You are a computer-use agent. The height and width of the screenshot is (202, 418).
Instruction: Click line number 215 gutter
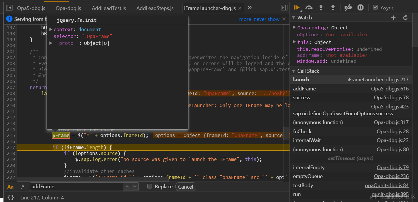11,135
